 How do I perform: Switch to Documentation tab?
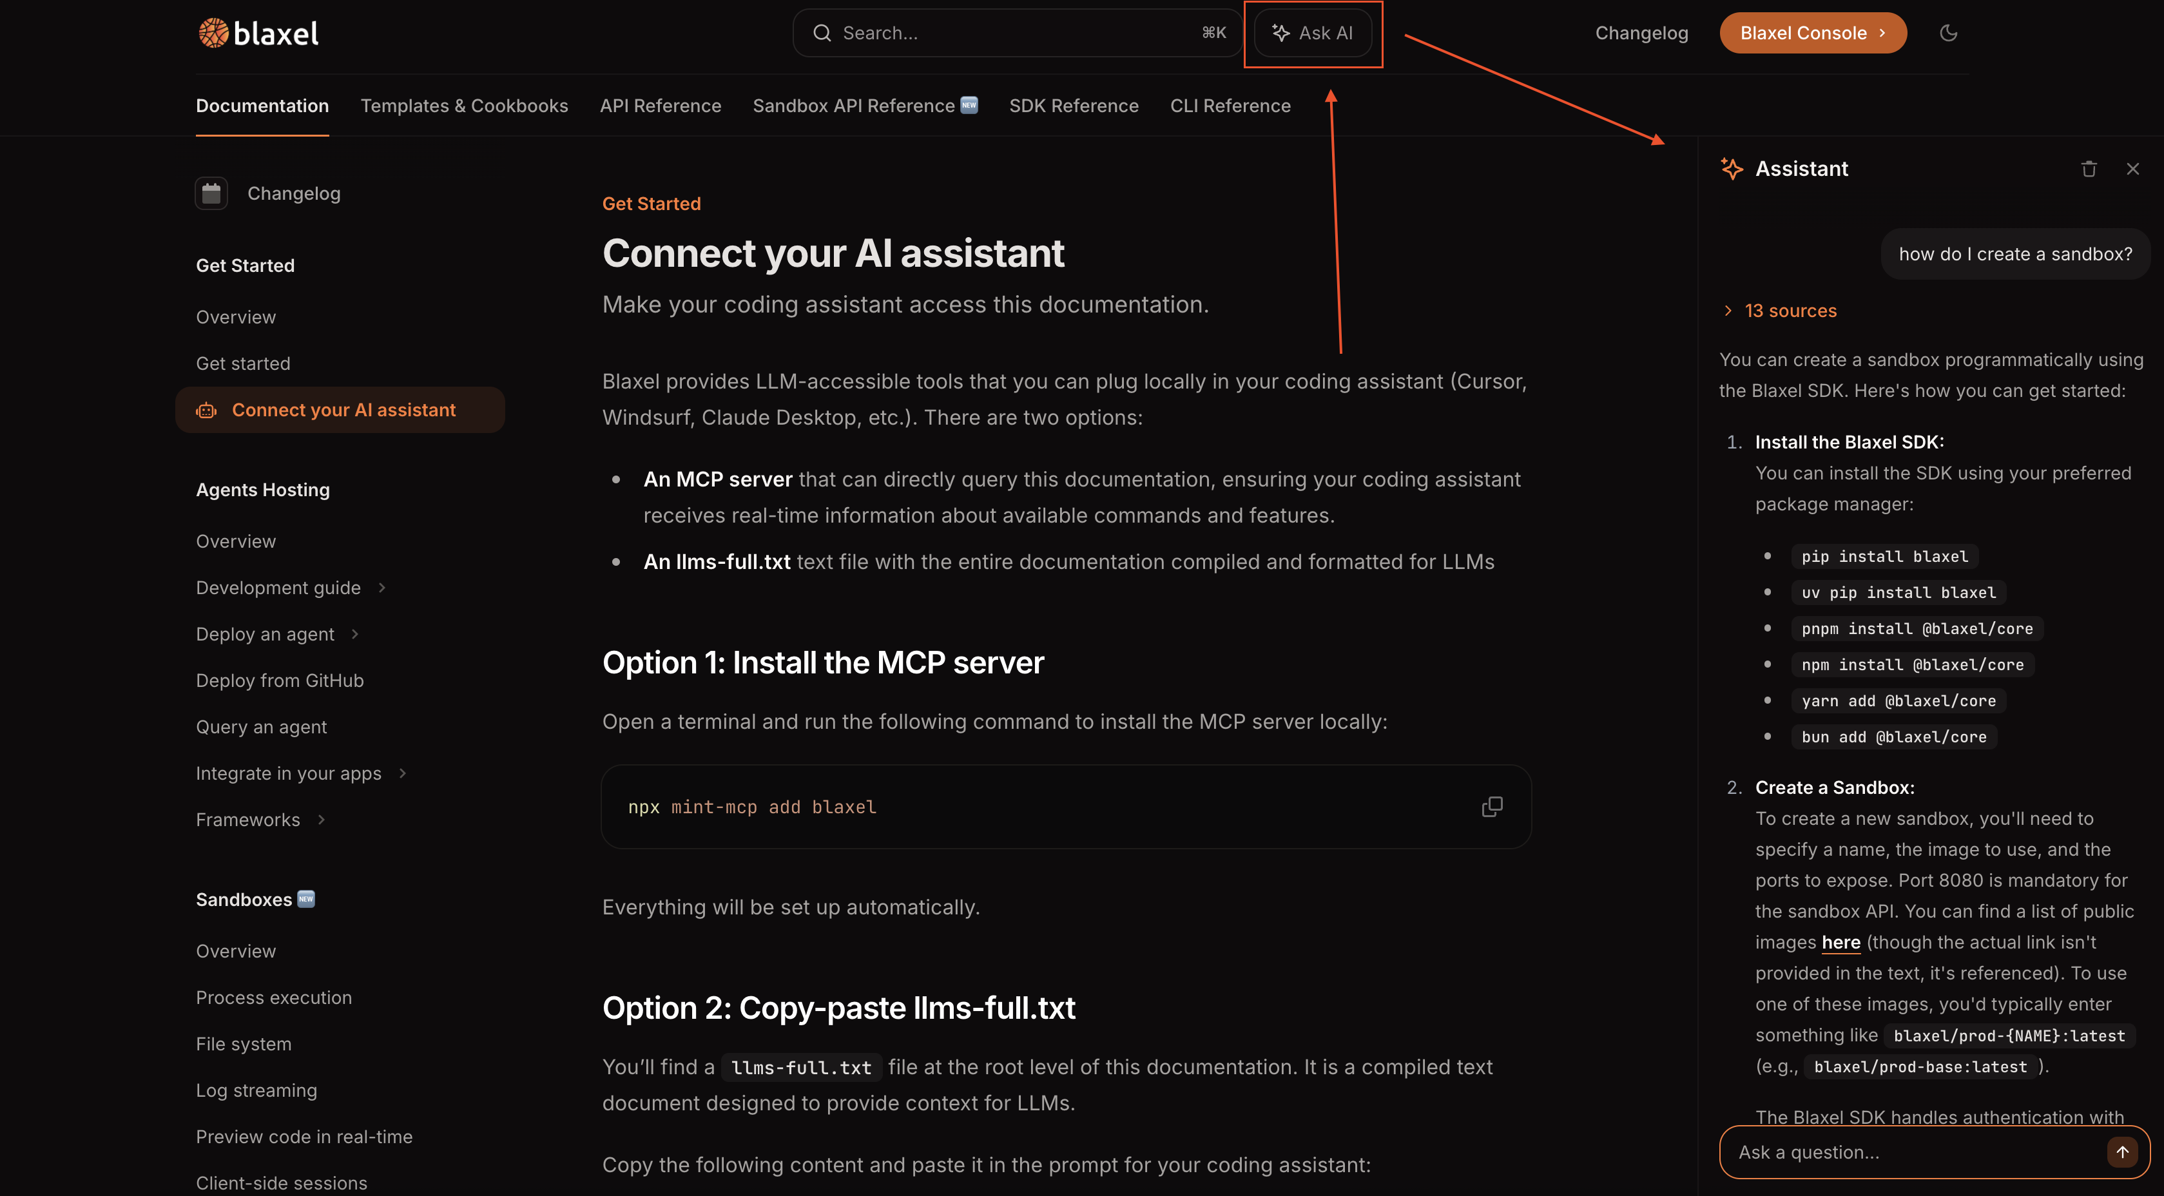(262, 106)
